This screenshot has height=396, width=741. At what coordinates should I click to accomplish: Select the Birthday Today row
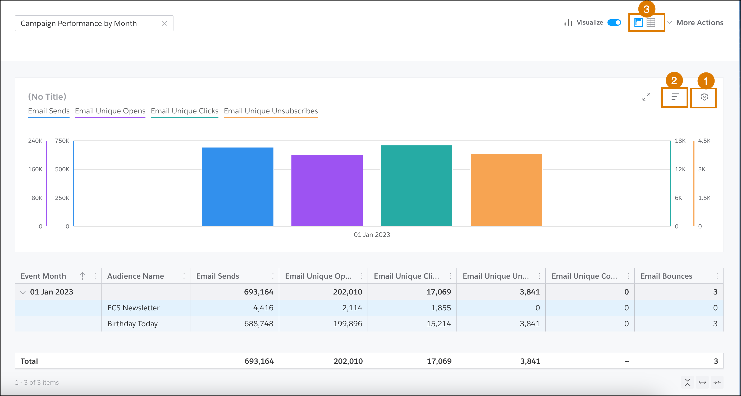tap(369, 323)
